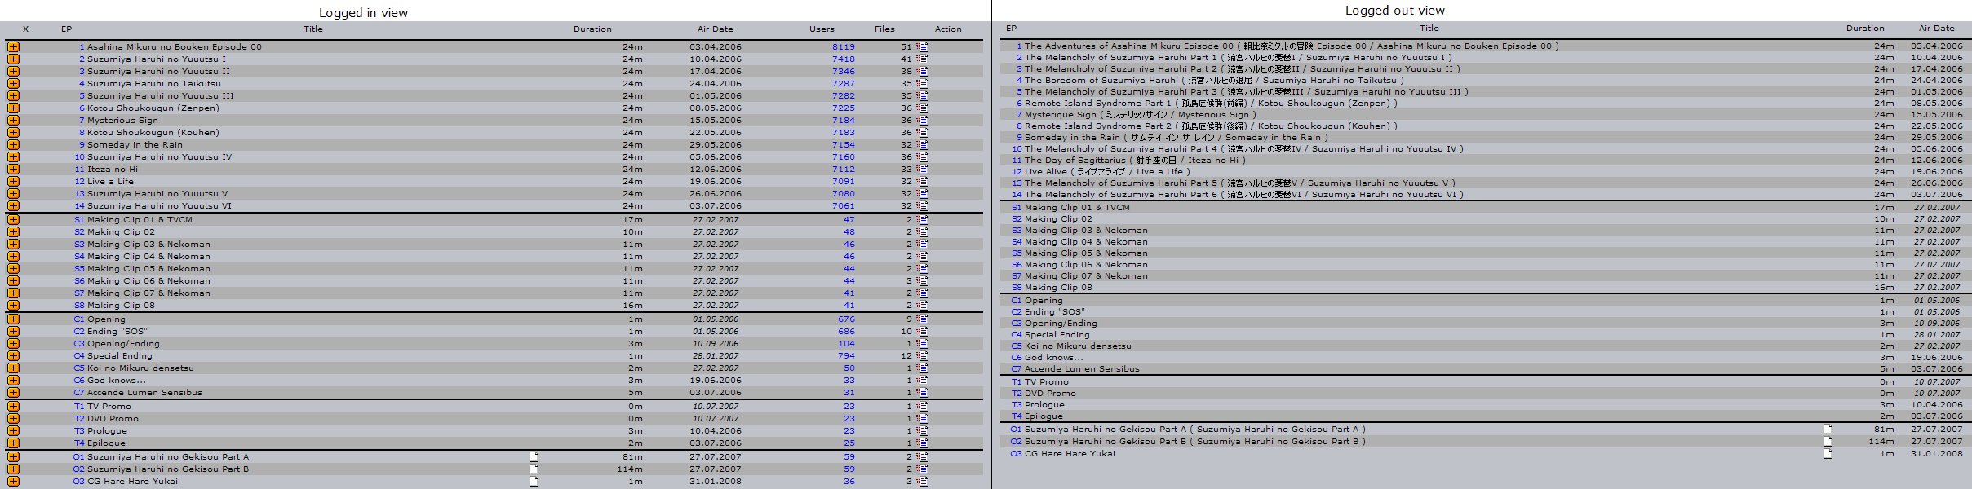Viewport: 1972px width, 489px height.
Task: Expand the S1 Making Clip 01 & TVCM row
Action: (x=13, y=220)
